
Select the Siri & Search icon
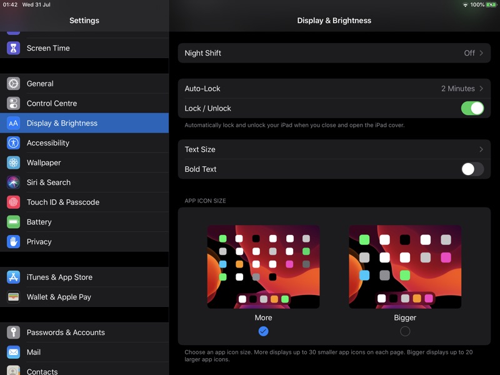pyautogui.click(x=12, y=182)
